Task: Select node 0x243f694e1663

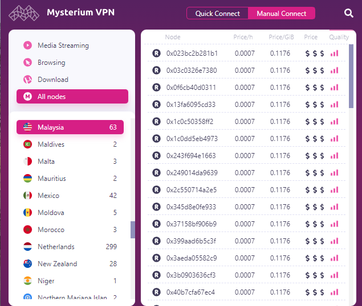Action: [x=247, y=155]
